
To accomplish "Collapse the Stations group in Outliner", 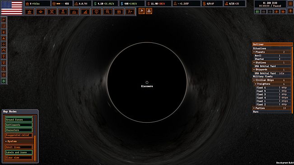I will click(272, 63).
